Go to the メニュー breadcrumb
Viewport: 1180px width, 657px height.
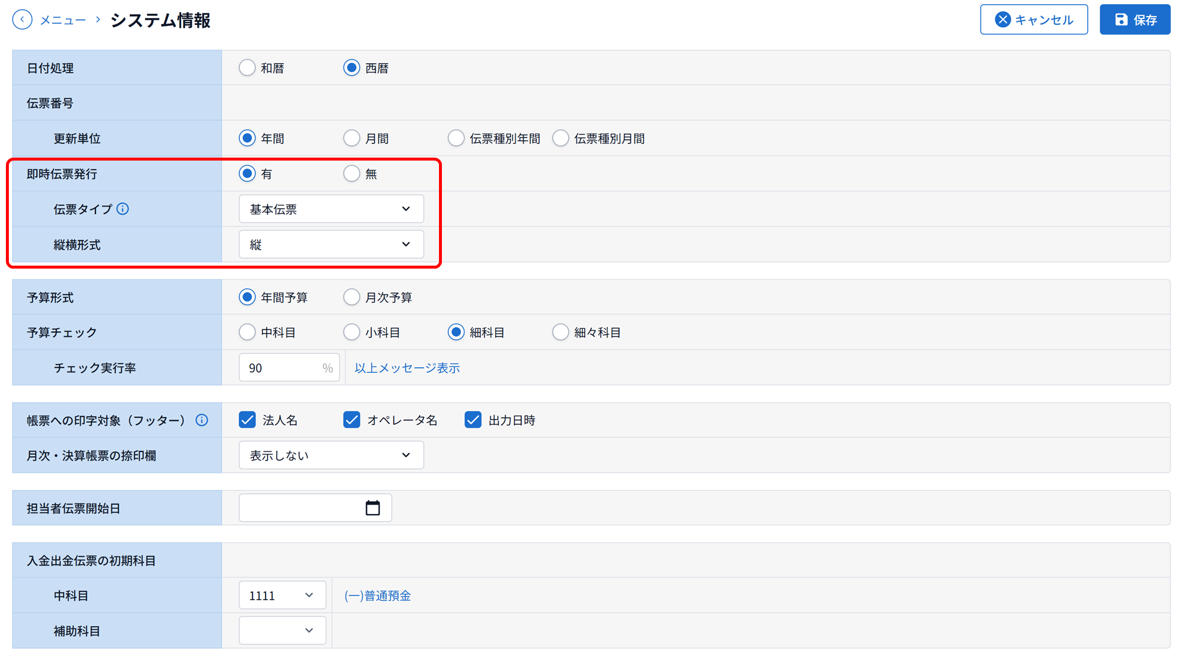click(63, 20)
